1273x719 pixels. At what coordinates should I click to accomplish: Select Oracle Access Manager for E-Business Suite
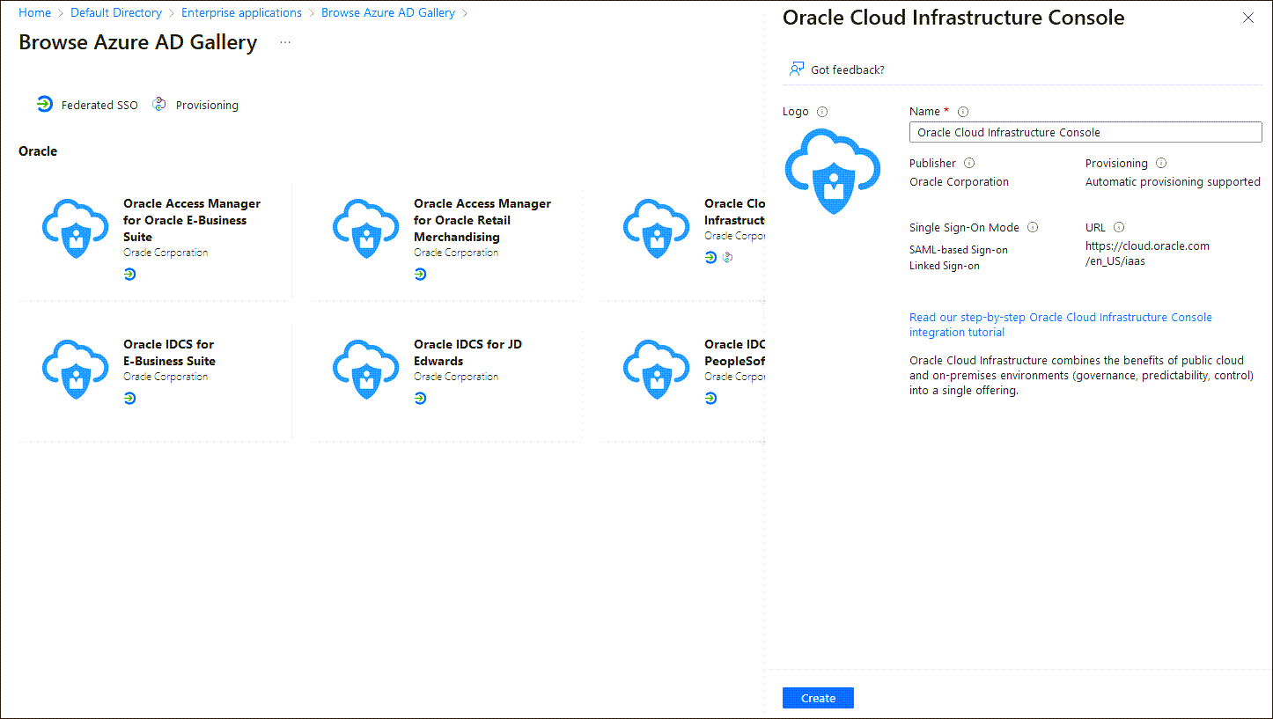click(x=191, y=220)
